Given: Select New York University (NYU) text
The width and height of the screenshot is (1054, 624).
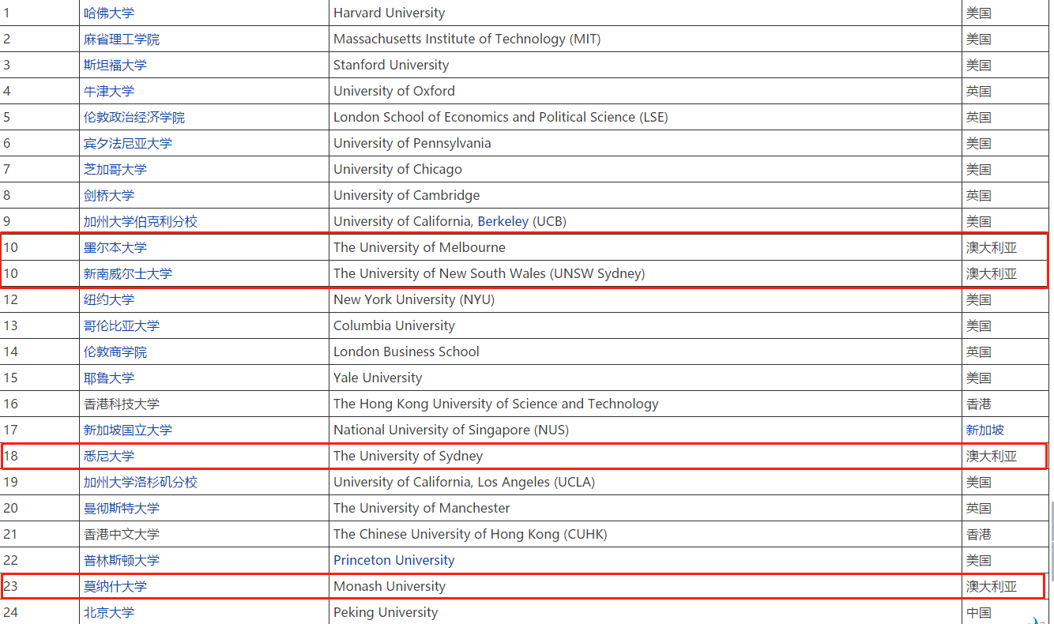Looking at the screenshot, I should coord(414,299).
